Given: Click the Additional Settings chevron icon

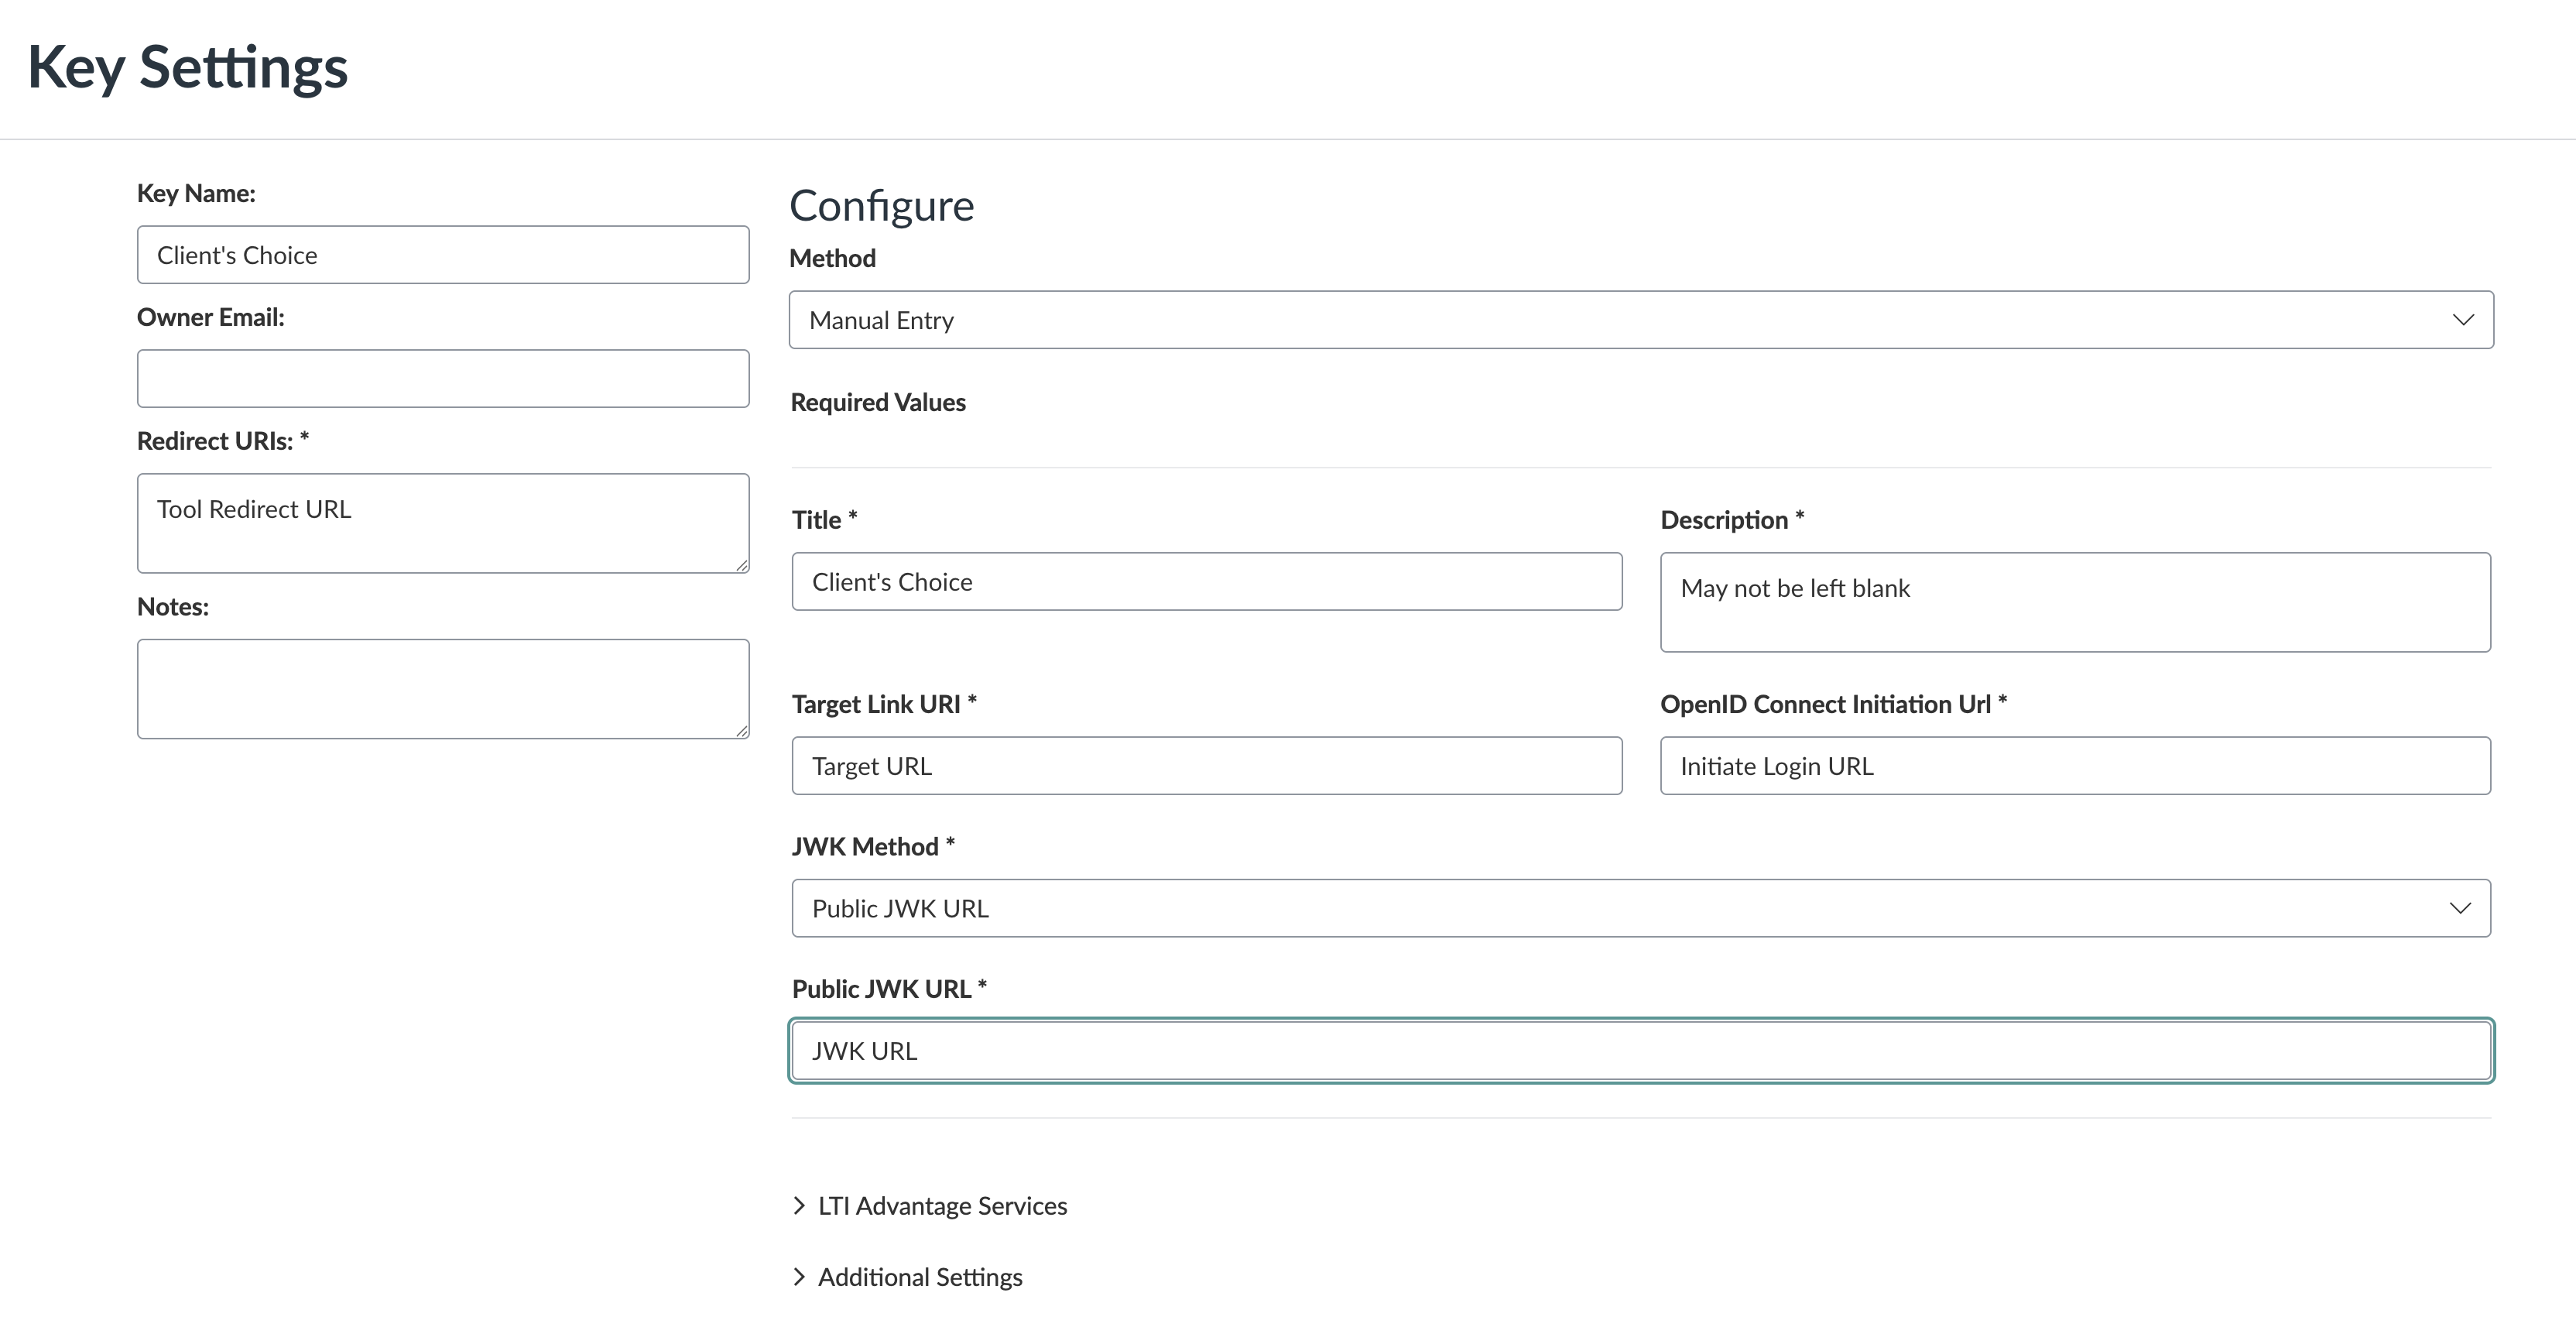Looking at the screenshot, I should click(x=799, y=1277).
